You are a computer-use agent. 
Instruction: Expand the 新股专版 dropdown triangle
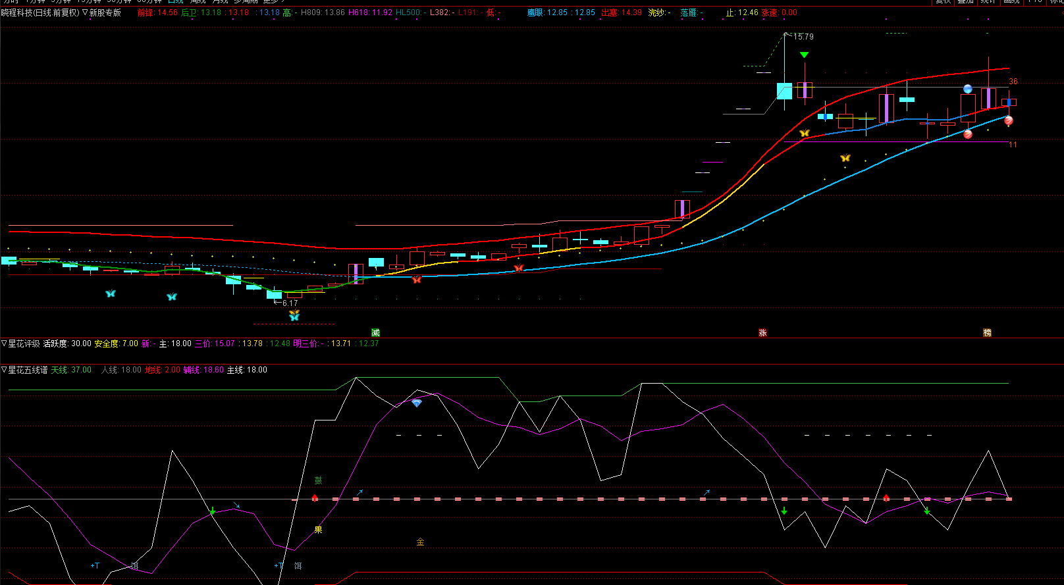click(x=85, y=13)
